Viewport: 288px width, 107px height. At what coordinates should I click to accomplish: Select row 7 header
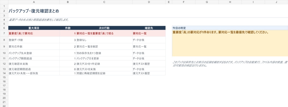tap(4, 34)
